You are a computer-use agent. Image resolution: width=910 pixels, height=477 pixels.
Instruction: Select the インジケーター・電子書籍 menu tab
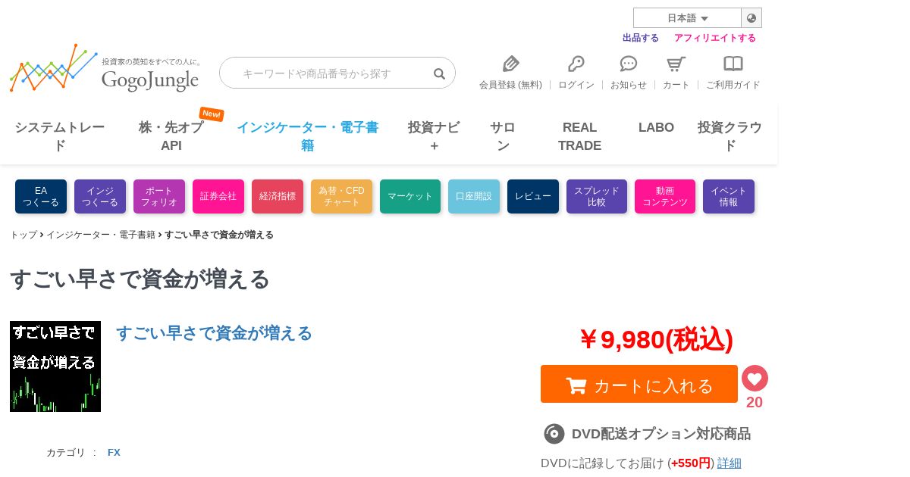307,136
